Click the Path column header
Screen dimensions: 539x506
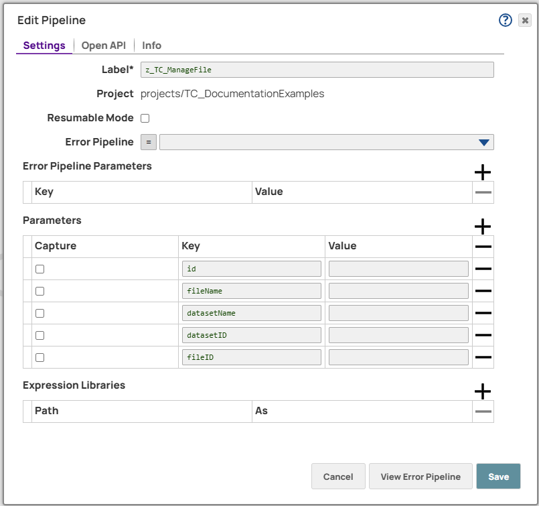click(46, 411)
